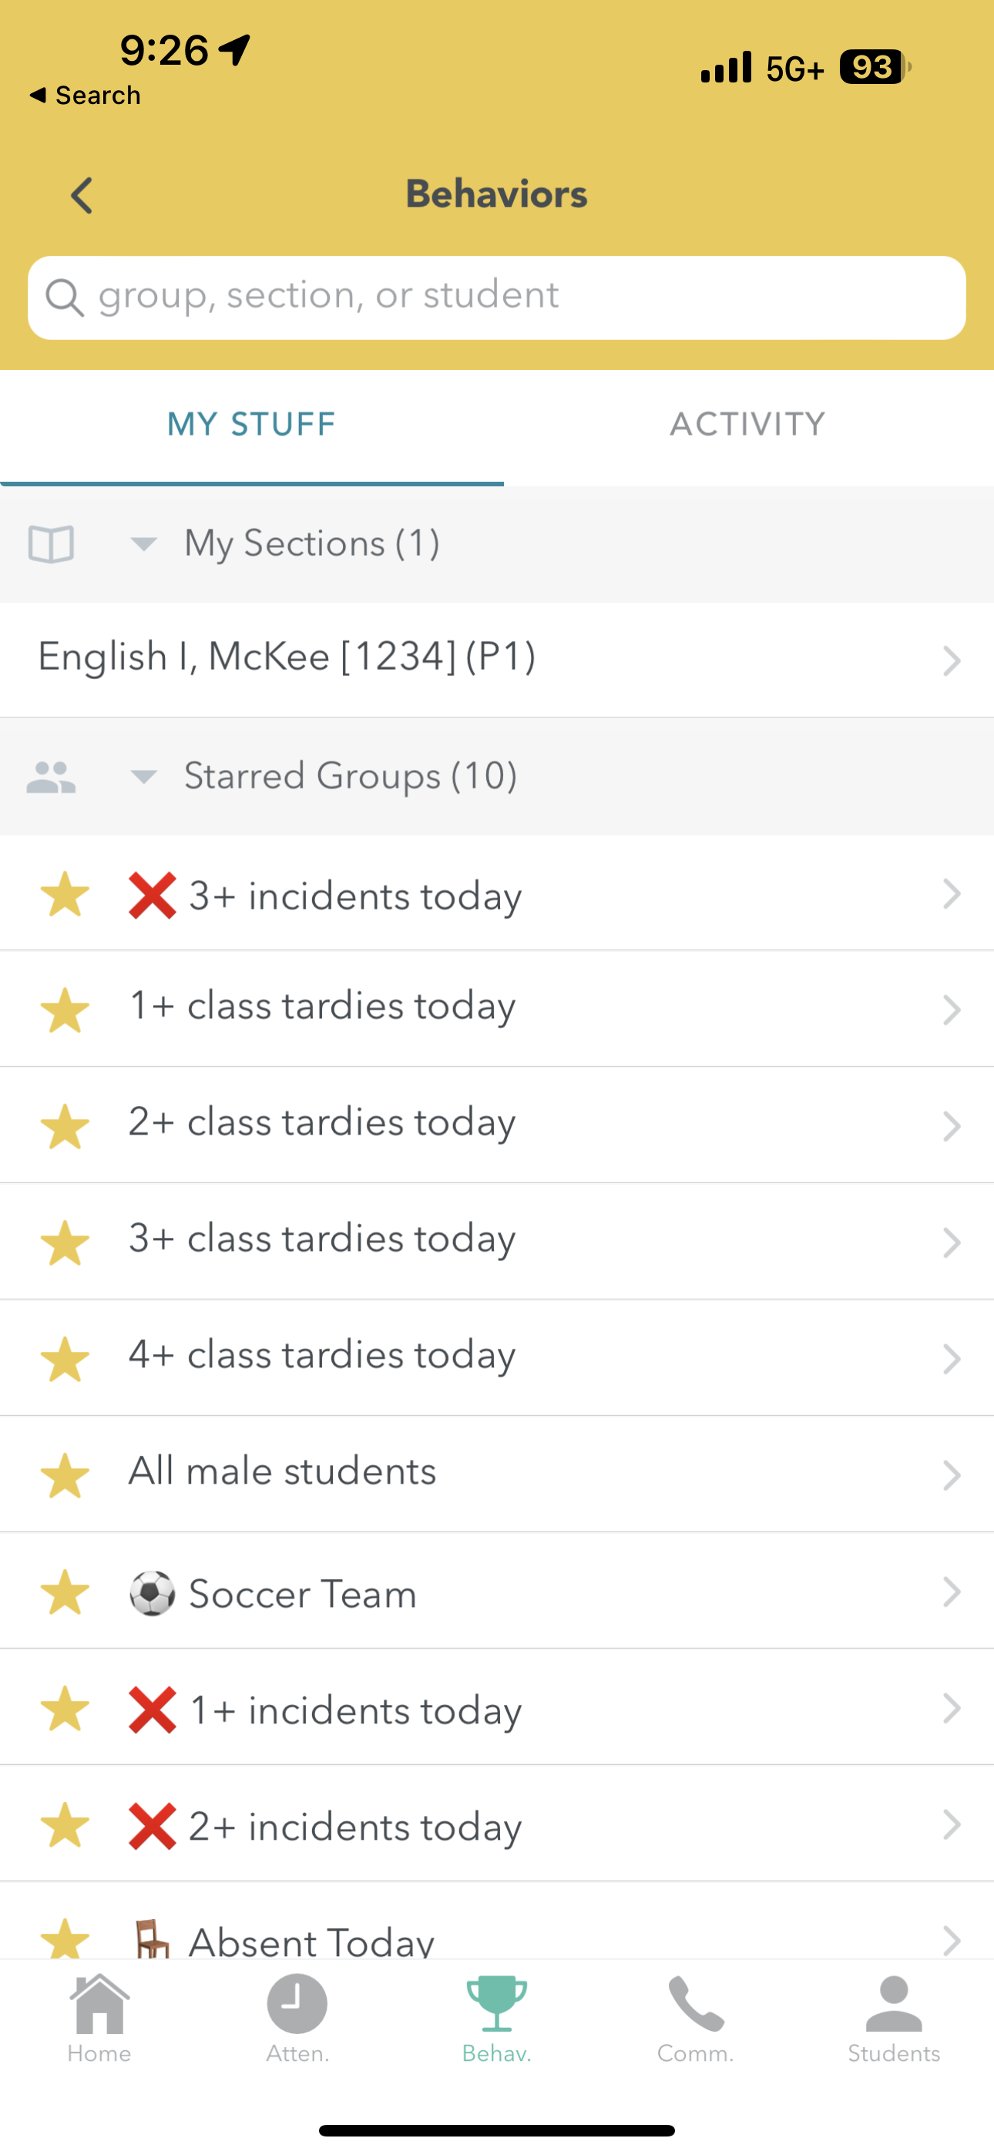
Task: Open the Attendance clock icon
Action: pos(297,2005)
